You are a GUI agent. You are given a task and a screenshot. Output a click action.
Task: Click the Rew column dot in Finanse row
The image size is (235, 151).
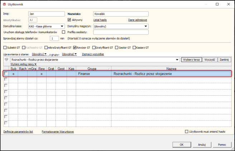pyautogui.click(x=42, y=74)
